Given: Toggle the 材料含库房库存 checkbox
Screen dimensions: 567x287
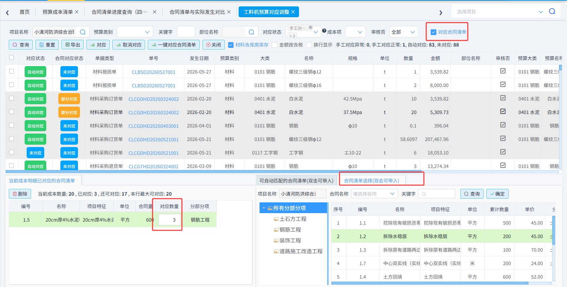Looking at the screenshot, I should pyautogui.click(x=231, y=45).
